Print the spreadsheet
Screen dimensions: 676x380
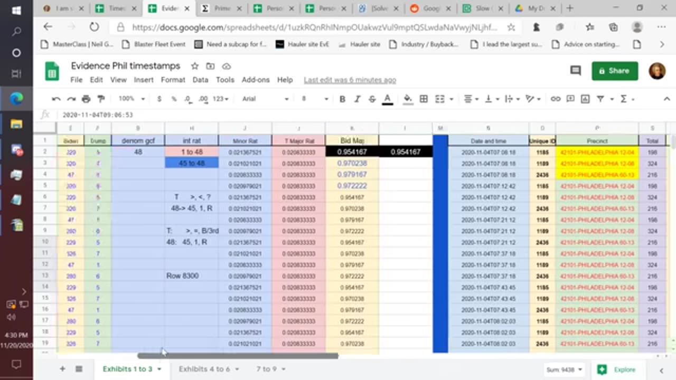(86, 99)
